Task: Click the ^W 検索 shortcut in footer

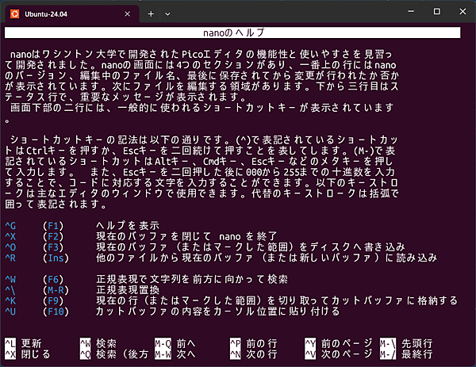Action: (x=98, y=343)
